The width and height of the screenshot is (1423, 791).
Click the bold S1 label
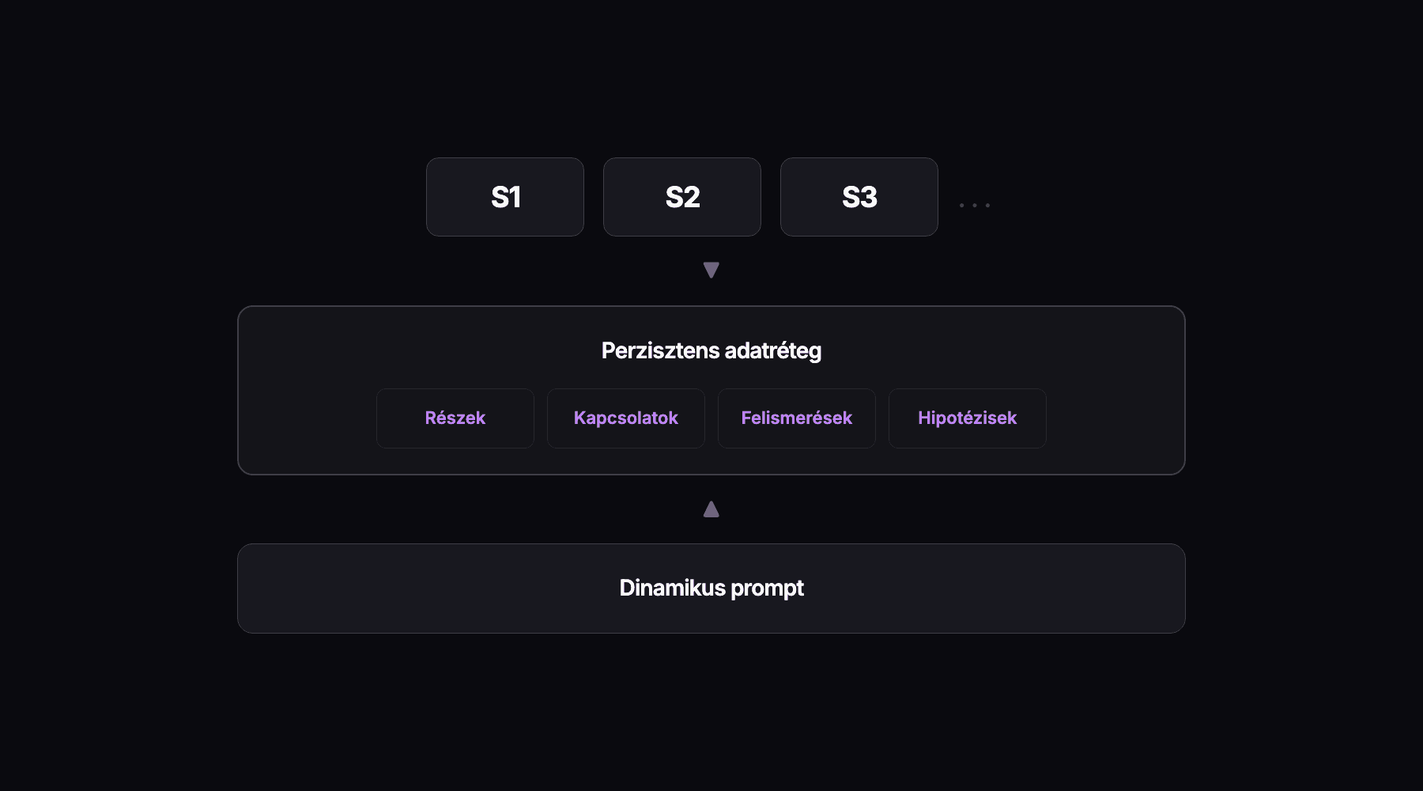point(506,197)
